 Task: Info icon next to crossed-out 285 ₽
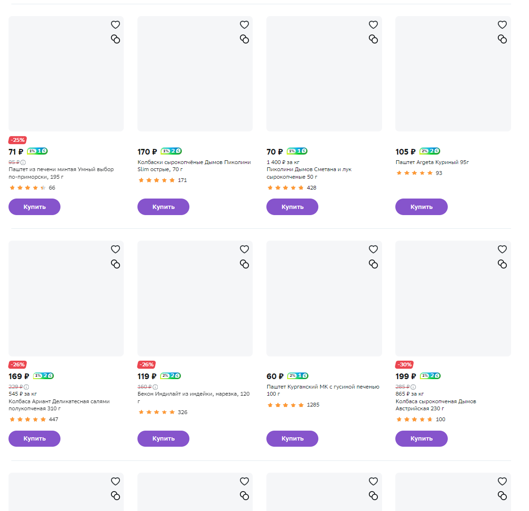click(413, 387)
